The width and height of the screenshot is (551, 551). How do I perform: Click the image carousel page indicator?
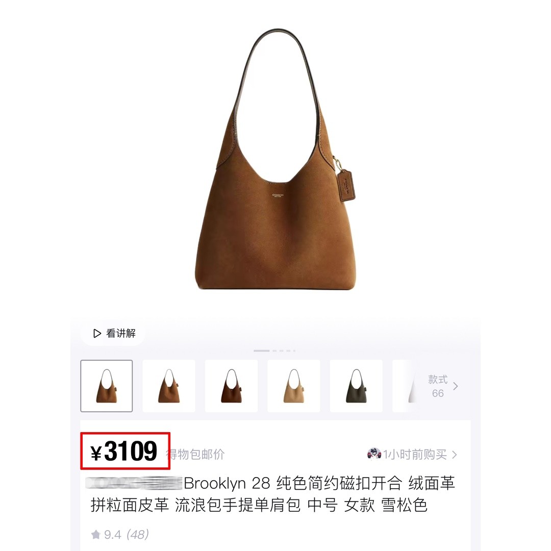coord(275,350)
